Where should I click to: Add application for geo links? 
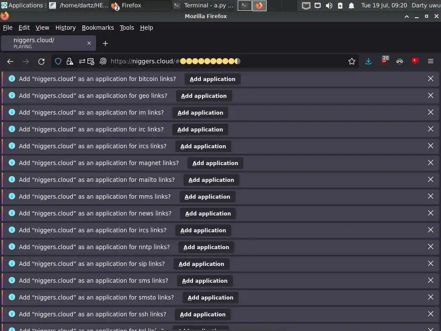(x=204, y=96)
